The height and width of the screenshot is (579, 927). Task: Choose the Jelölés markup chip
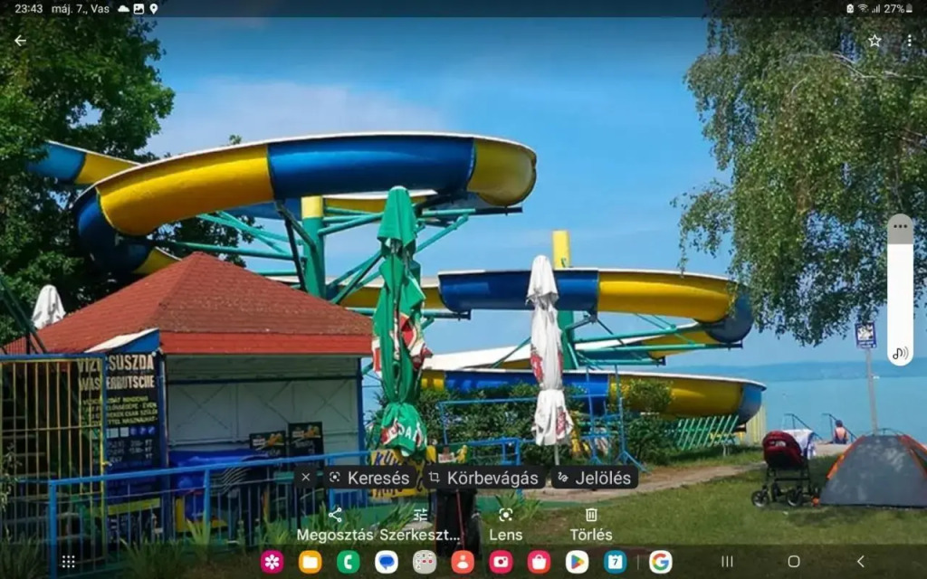(x=594, y=478)
